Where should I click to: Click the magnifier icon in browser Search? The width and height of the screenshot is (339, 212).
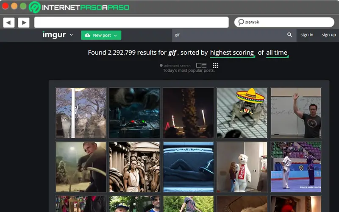(x=241, y=22)
